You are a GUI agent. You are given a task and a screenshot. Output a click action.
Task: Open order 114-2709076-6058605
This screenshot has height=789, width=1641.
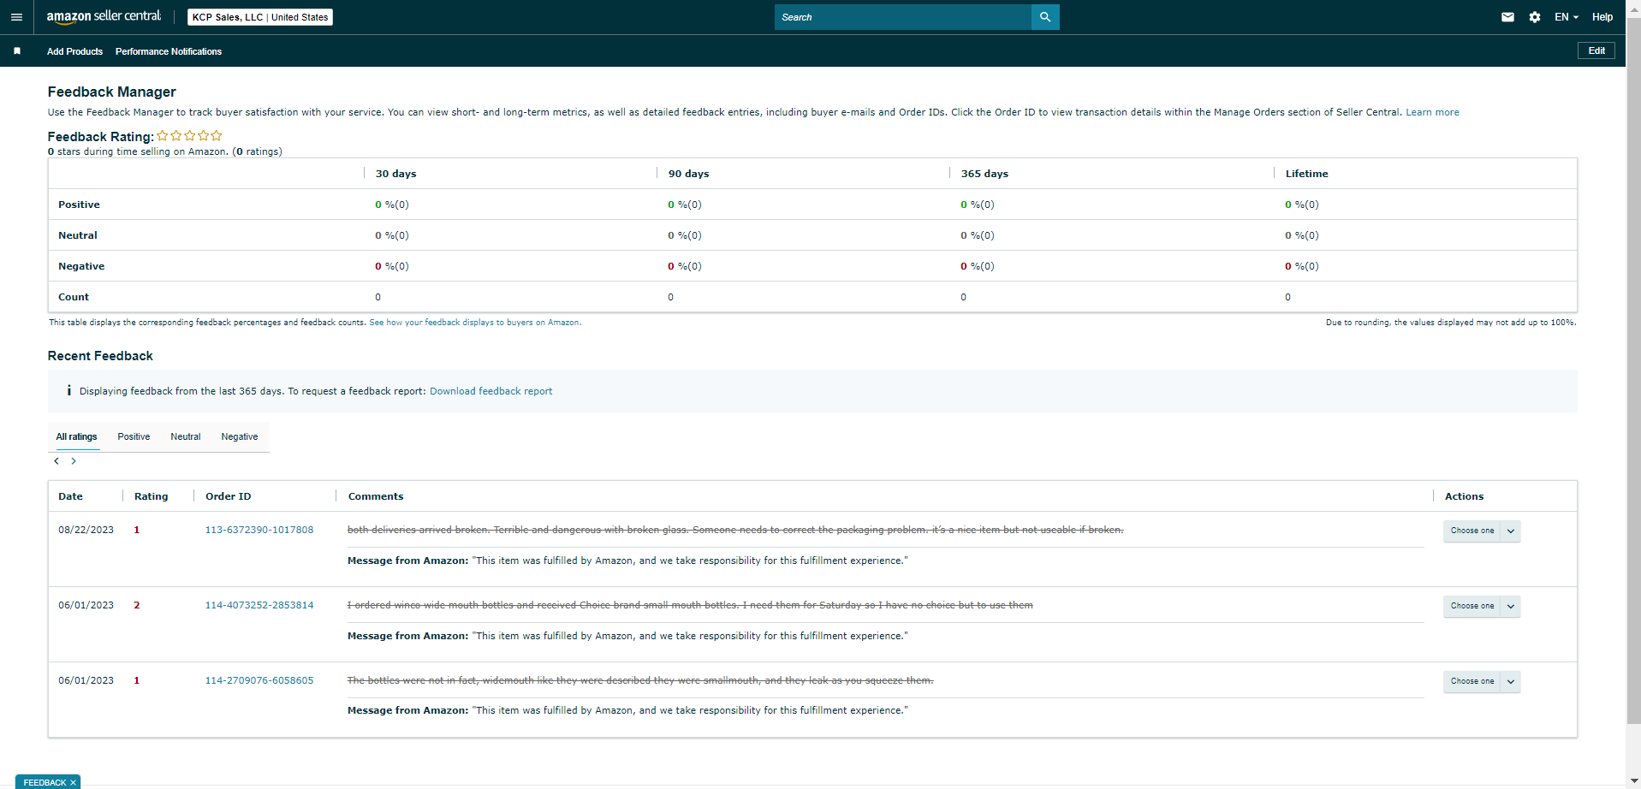click(x=259, y=680)
